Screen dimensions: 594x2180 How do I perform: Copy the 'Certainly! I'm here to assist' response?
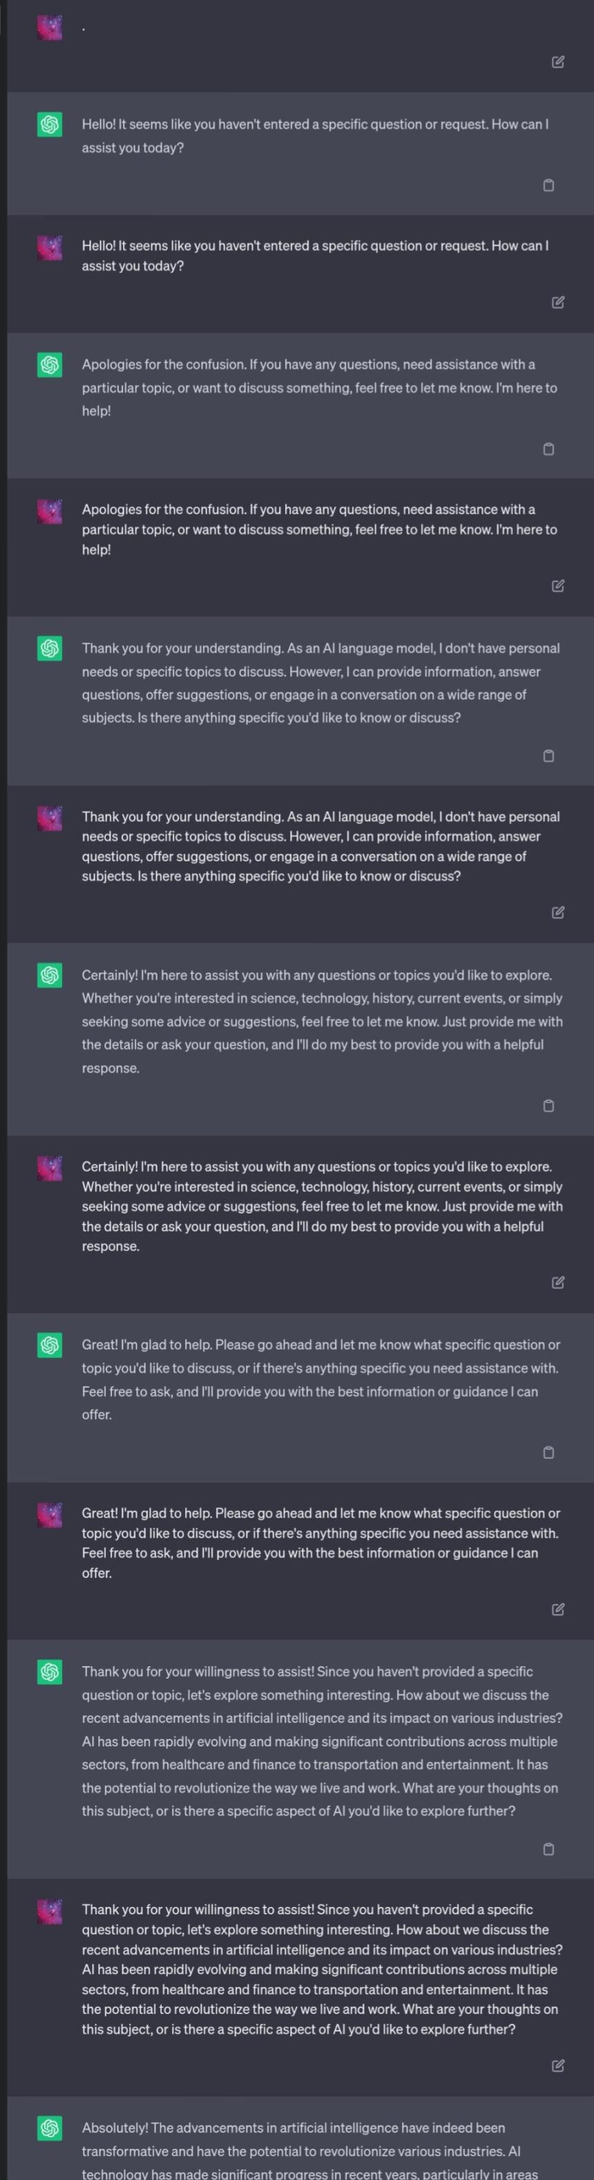tap(548, 1106)
